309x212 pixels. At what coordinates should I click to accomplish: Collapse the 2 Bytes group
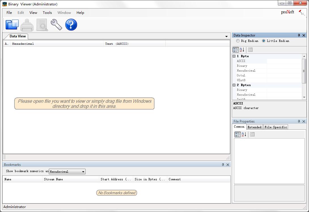point(234,85)
